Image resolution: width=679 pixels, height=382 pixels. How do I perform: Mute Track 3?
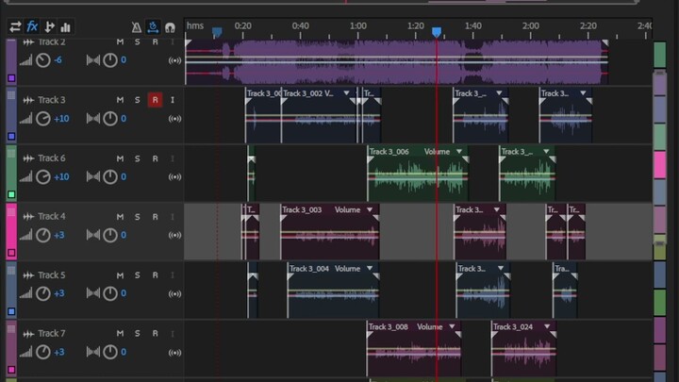[x=120, y=100]
